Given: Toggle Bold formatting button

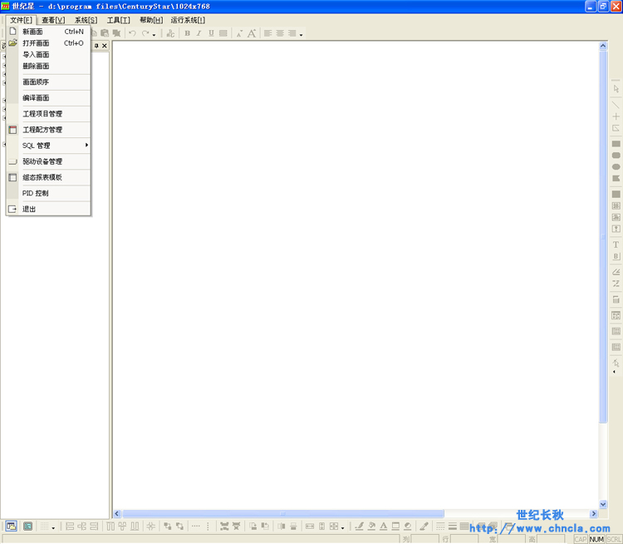Looking at the screenshot, I should pos(188,33).
